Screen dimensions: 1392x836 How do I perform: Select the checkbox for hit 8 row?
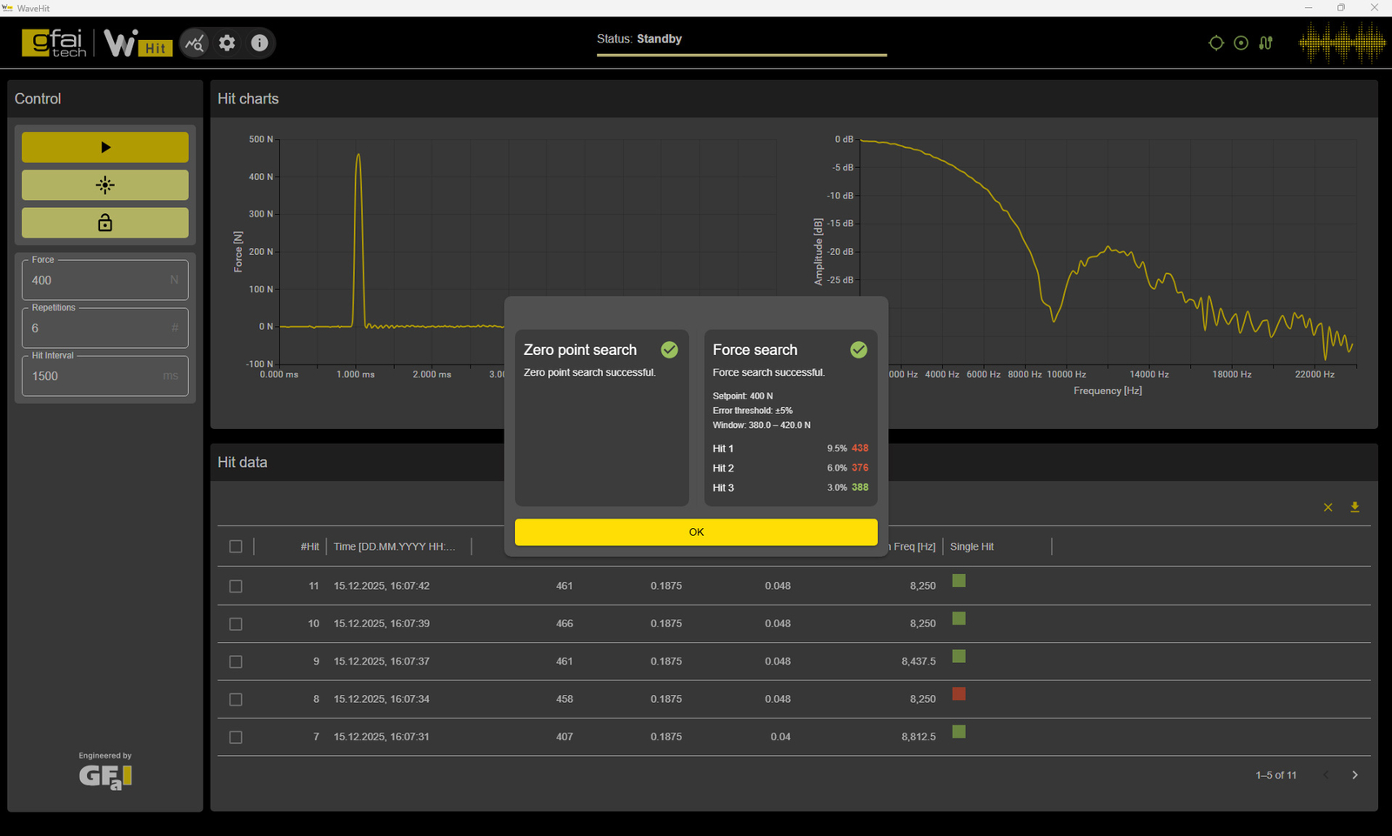pos(236,699)
